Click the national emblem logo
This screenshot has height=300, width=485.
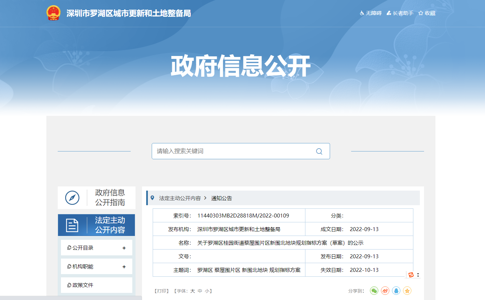coord(53,13)
